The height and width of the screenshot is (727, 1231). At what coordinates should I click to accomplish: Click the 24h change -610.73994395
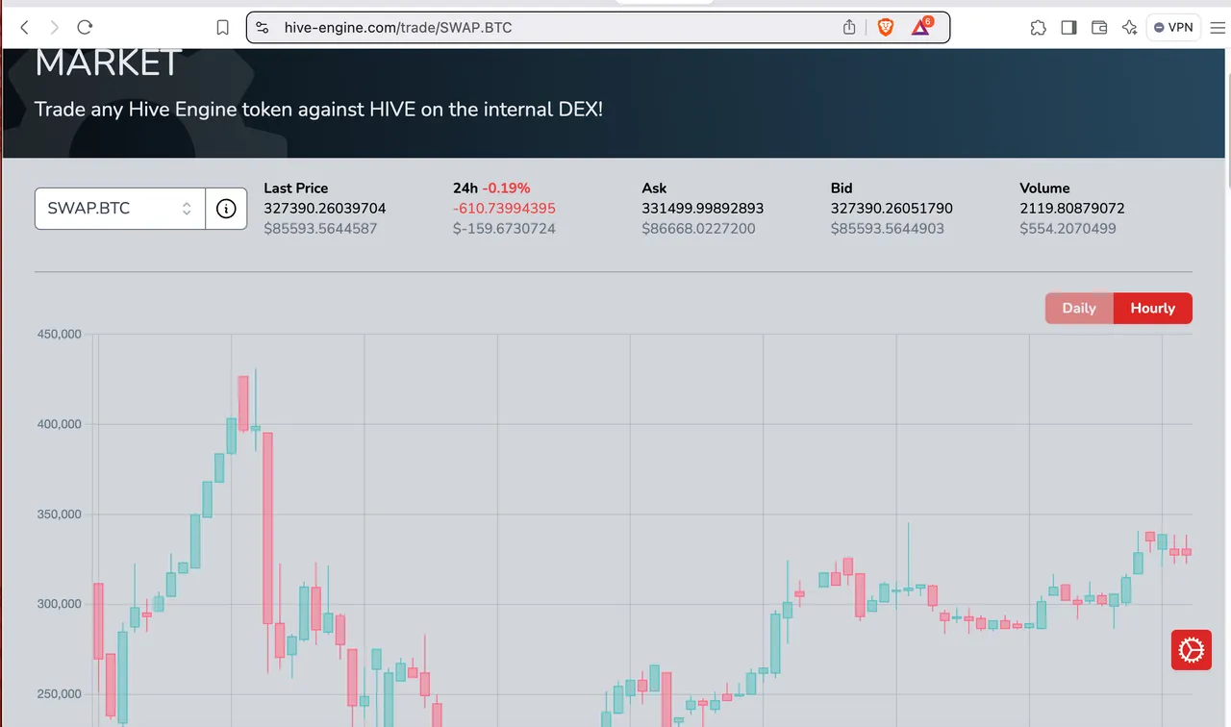click(505, 209)
